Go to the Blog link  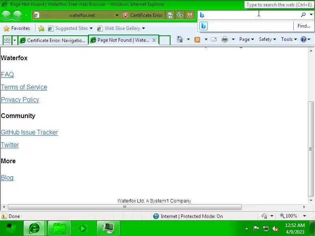coord(7,178)
